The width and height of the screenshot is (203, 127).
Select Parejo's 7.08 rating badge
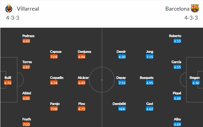click(54, 109)
